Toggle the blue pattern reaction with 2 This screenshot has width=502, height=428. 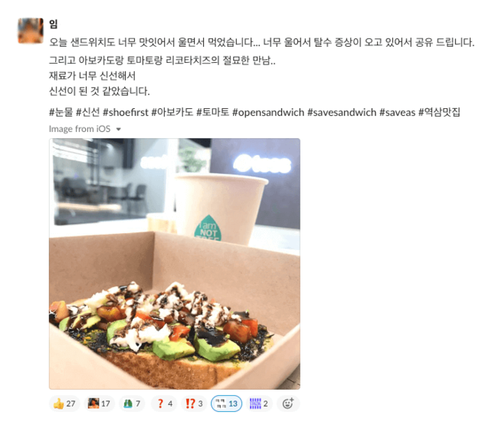[x=259, y=403]
